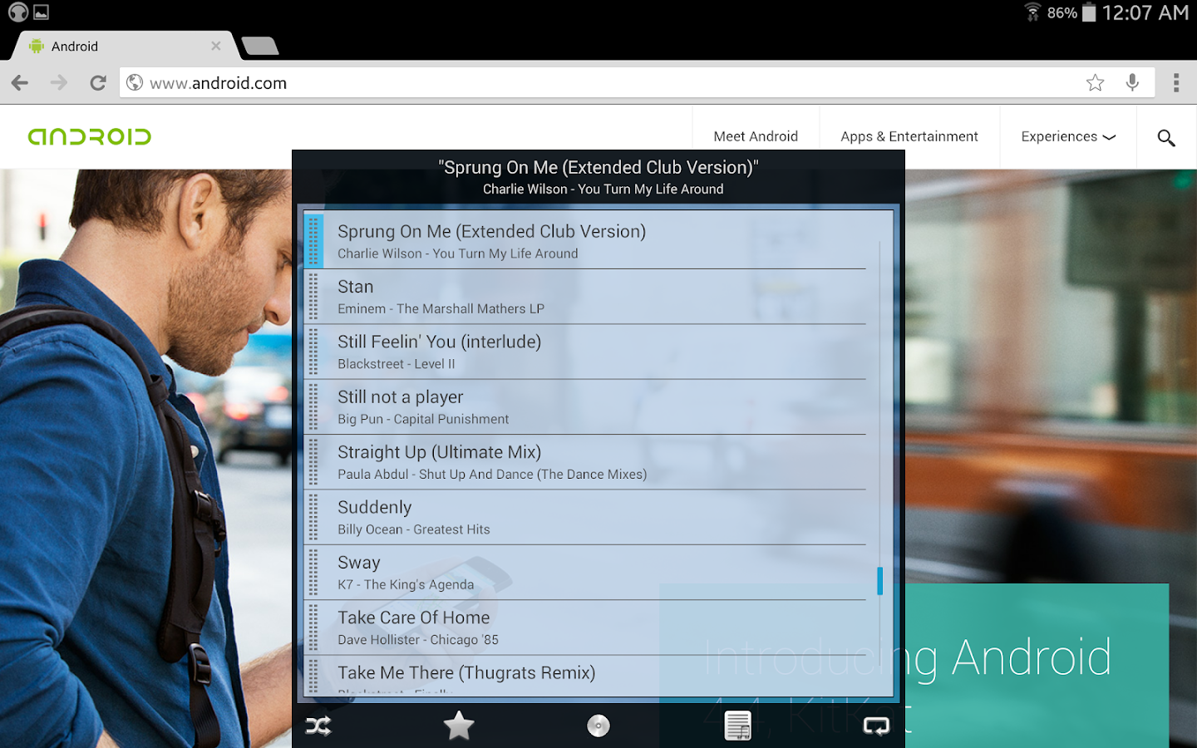Grab the drag handle of Suddenly
The height and width of the screenshot is (748, 1197).
click(x=313, y=517)
